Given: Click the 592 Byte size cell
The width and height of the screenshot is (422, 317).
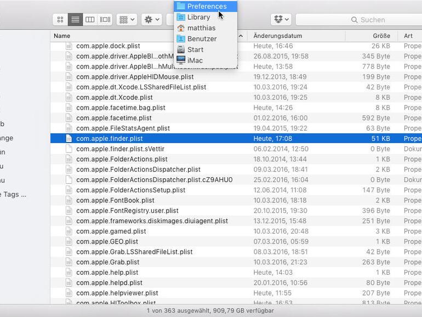Looking at the screenshot, I should tap(376, 118).
